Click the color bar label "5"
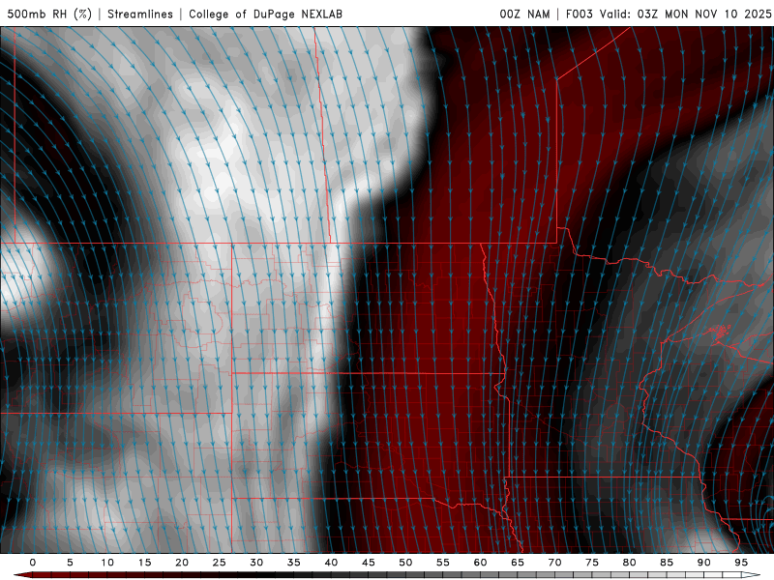Viewport: 774px width, 580px height. coord(70,563)
